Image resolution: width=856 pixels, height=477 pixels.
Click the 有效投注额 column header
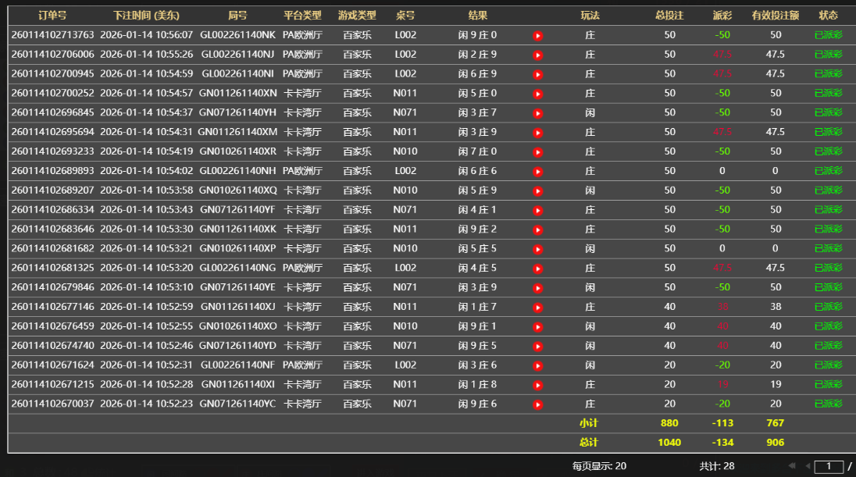point(775,16)
